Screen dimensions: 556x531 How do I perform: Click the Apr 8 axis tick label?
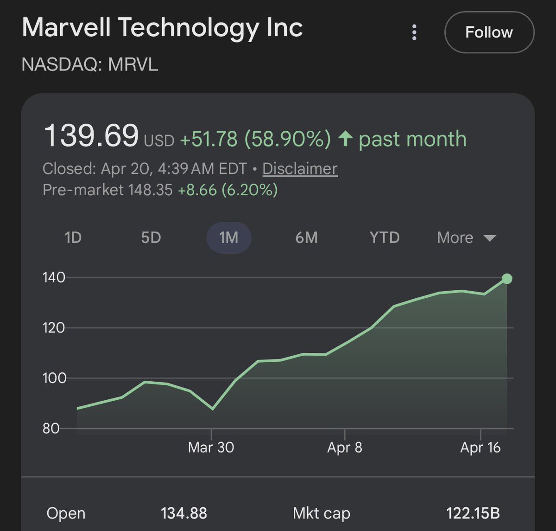pyautogui.click(x=345, y=448)
